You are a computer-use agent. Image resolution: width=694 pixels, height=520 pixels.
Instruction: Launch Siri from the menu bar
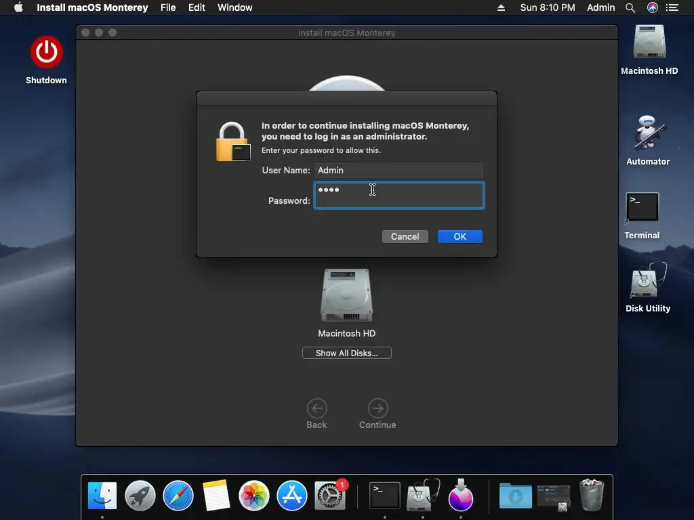point(653,7)
